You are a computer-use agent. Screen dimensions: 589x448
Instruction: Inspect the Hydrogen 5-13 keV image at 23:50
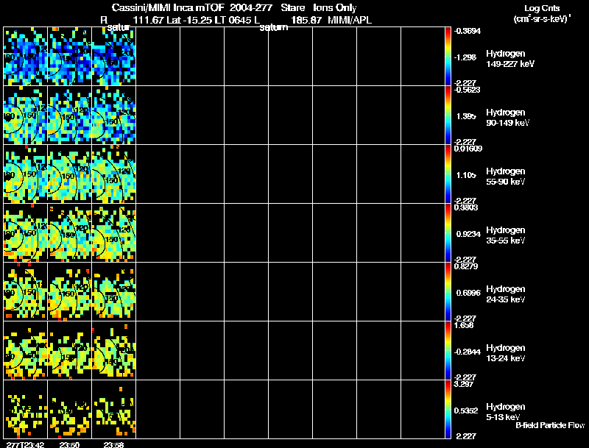tap(69, 409)
